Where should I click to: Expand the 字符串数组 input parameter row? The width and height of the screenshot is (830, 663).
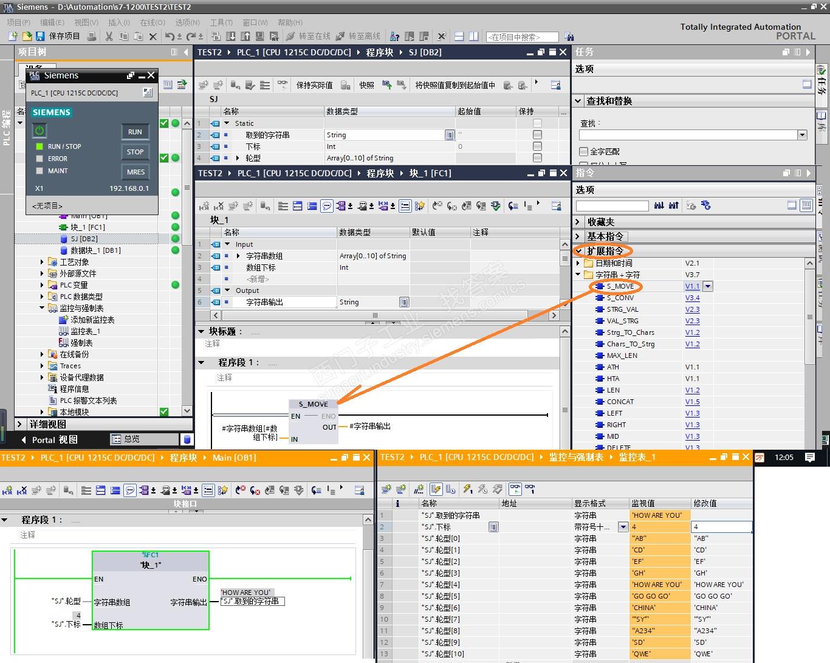[x=238, y=256]
